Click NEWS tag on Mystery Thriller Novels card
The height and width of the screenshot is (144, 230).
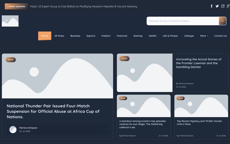pos(180,98)
